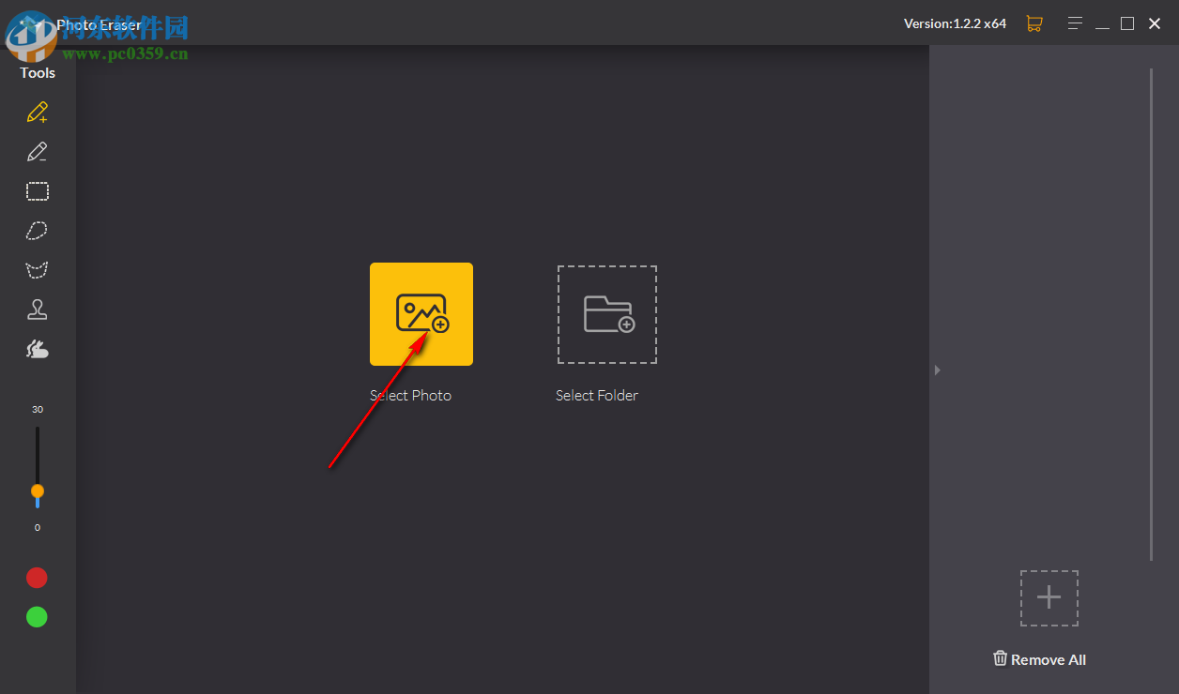Screen dimensions: 1179x694
Task: Select the red removal marker color
Action: [37, 577]
